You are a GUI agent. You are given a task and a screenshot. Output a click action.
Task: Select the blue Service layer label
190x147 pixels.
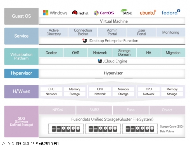click(x=22, y=36)
